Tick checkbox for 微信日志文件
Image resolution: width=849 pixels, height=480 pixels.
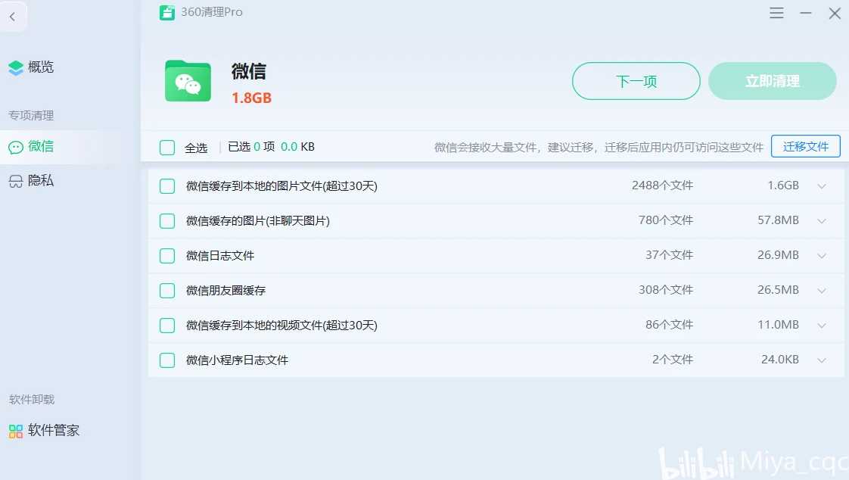[x=167, y=256]
